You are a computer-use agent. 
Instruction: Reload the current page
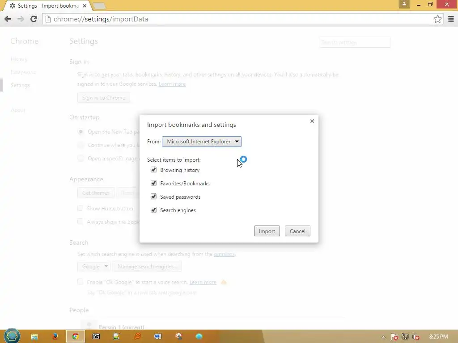pyautogui.click(x=34, y=19)
